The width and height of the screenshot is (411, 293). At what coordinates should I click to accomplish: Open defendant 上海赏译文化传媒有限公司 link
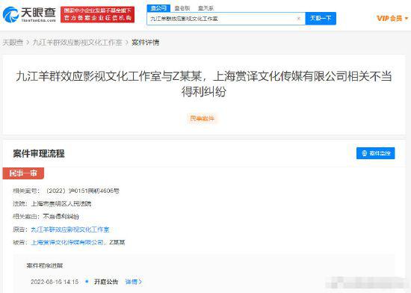pyautogui.click(x=67, y=242)
